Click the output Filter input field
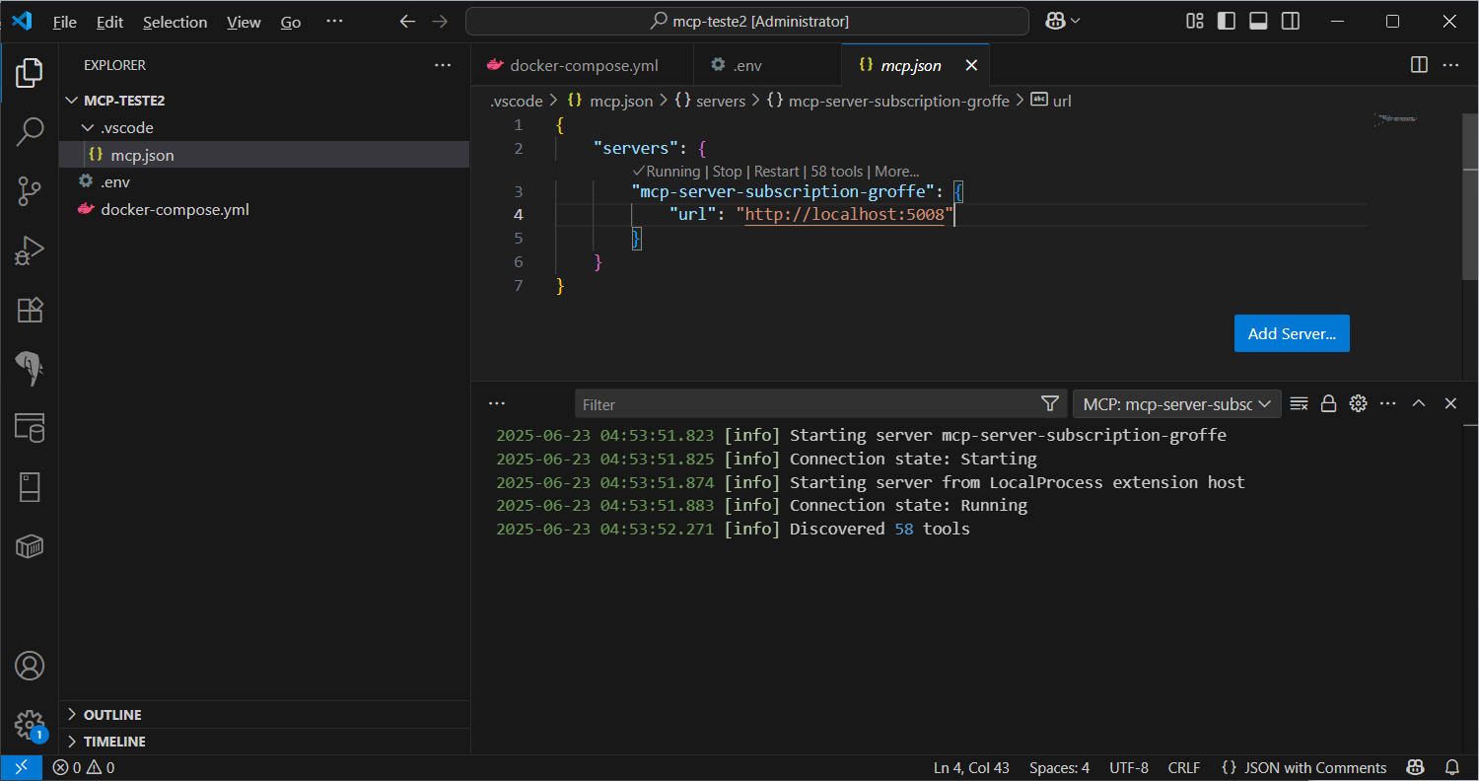The image size is (1479, 781). point(804,404)
